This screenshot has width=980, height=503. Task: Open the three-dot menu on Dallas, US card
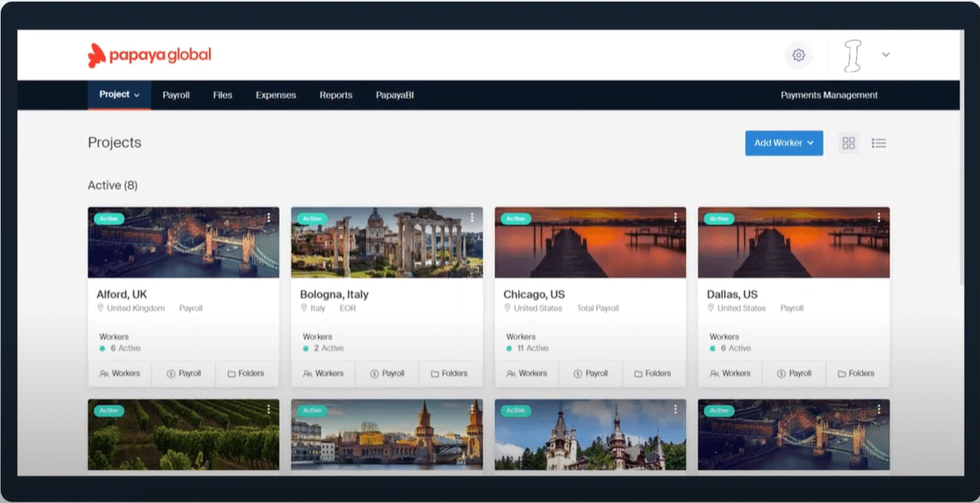[879, 218]
